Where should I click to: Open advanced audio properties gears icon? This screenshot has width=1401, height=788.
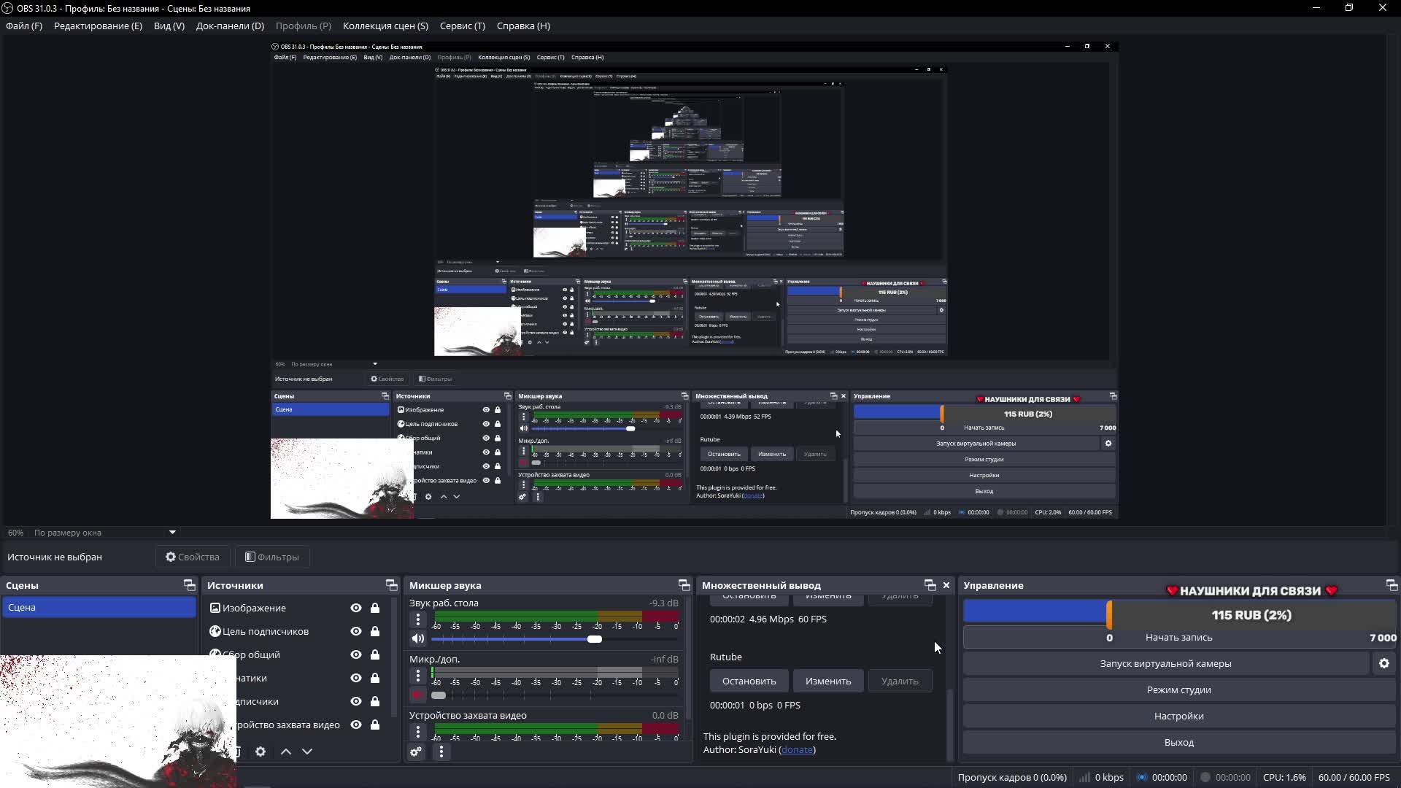(416, 752)
